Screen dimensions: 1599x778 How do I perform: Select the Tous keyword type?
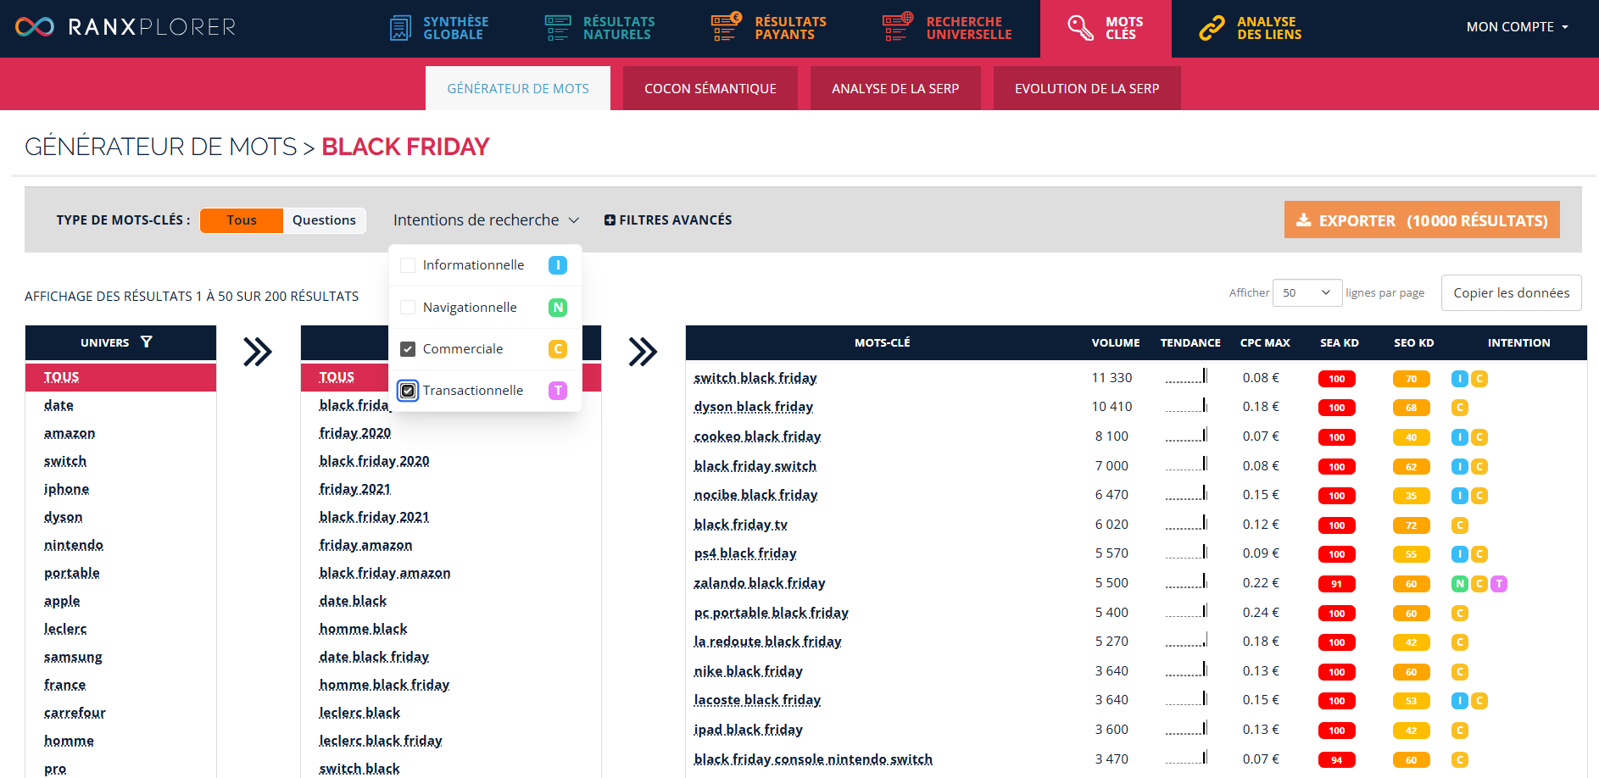pos(242,220)
